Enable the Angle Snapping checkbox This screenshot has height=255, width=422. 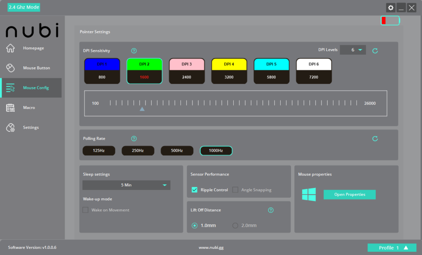click(x=235, y=190)
